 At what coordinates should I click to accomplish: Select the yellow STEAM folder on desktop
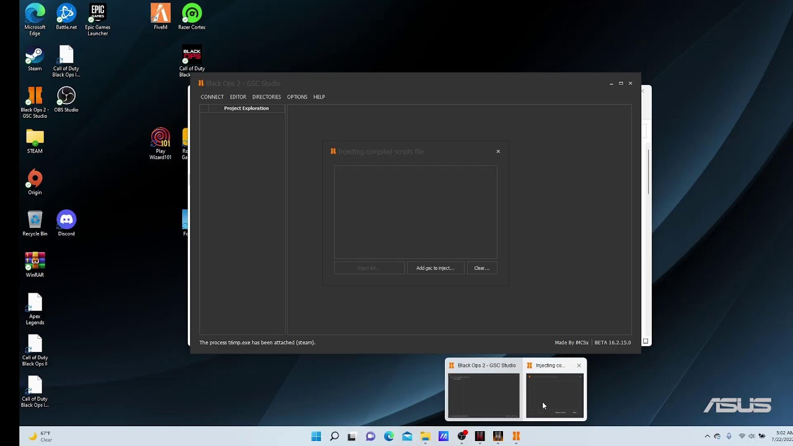(x=35, y=141)
